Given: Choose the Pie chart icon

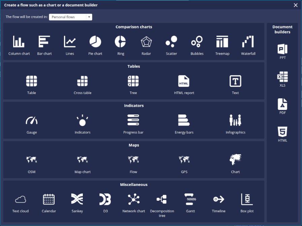Looking at the screenshot, I should (x=95, y=42).
